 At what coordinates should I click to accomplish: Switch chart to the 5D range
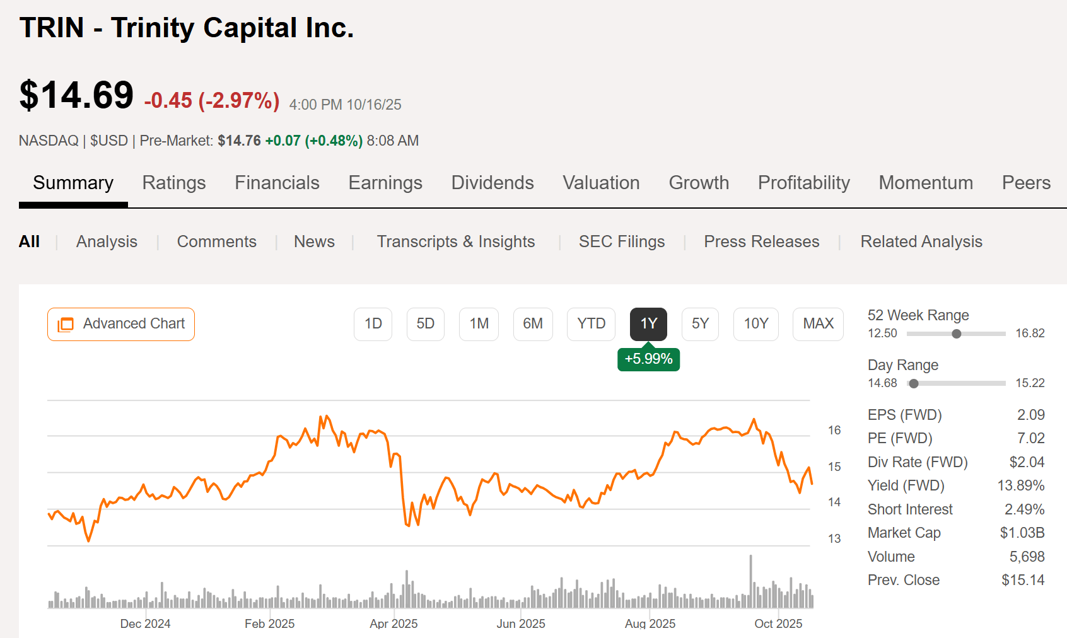click(x=426, y=324)
